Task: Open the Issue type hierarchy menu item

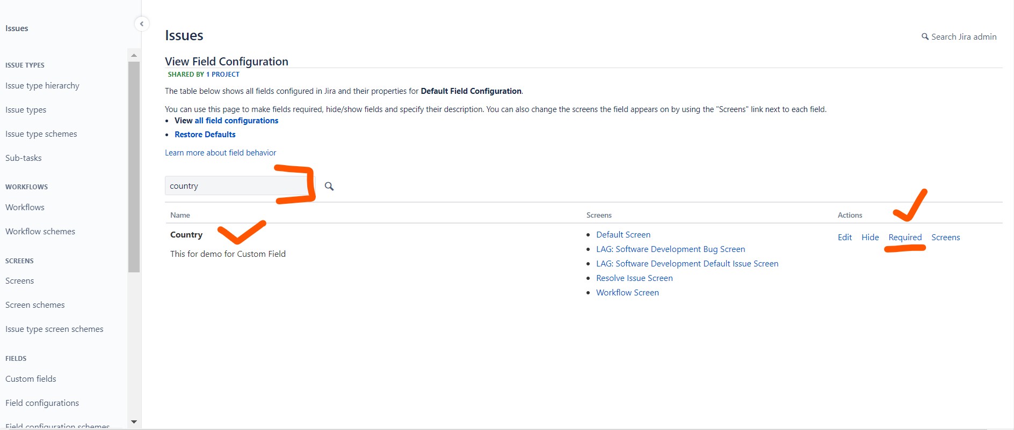Action: [42, 86]
